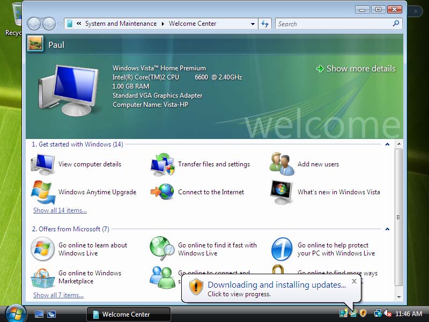Click the Paul user name text

click(x=56, y=45)
